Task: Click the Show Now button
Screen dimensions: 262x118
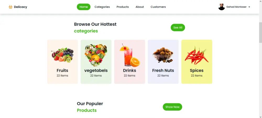Action: coord(172,107)
